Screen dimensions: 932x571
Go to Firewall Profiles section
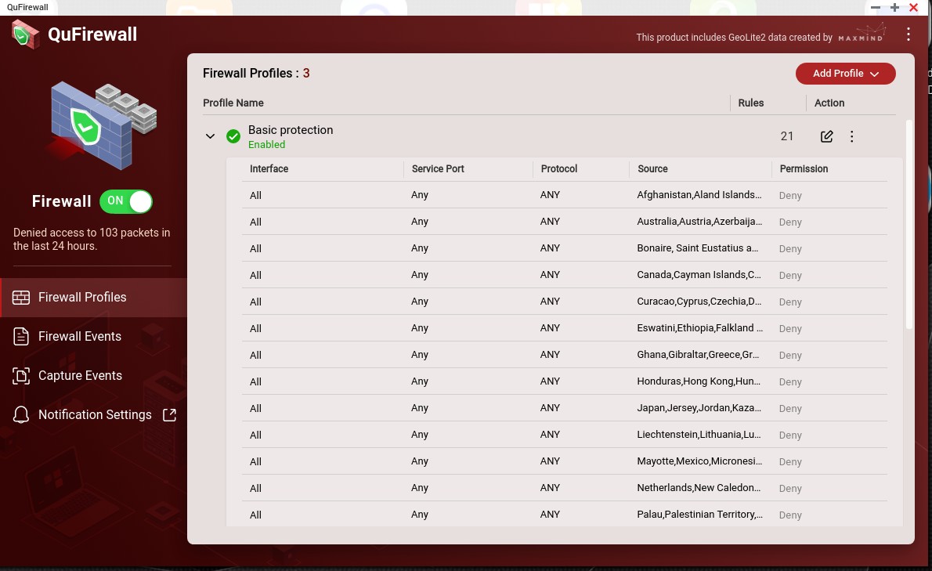click(x=82, y=298)
